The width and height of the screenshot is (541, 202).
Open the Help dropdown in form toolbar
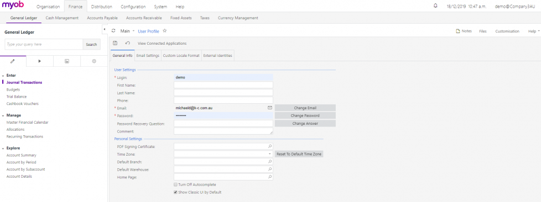pos(534,31)
